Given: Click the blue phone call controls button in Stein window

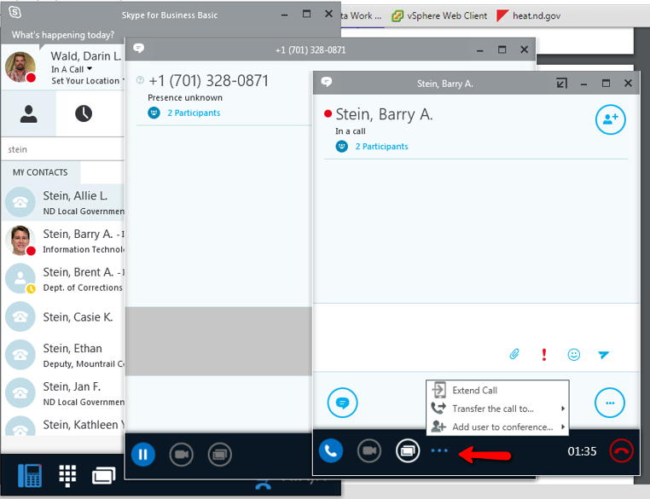Looking at the screenshot, I should point(331,450).
